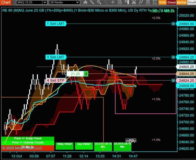Open the data box document icon
The height and width of the screenshot is (160, 196).
120,2
